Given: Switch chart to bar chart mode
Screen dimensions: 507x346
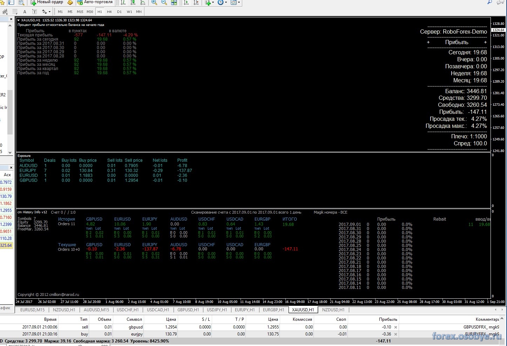Looking at the screenshot, I should tap(123, 2).
